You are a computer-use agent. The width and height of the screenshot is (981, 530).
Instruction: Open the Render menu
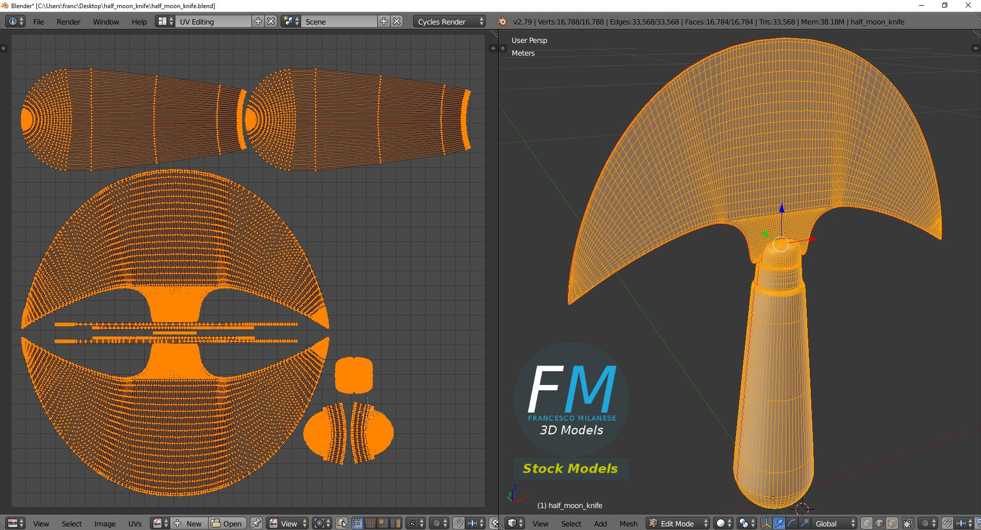tap(69, 22)
